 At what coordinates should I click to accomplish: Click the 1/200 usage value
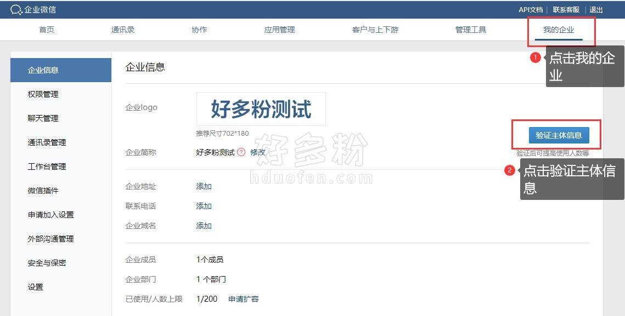click(207, 299)
